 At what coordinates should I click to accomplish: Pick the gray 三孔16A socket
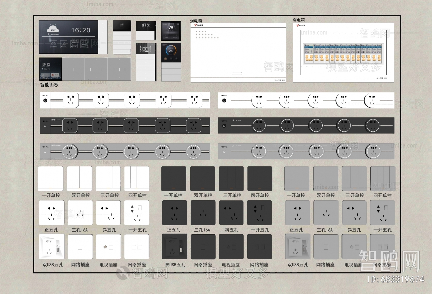pos(326,213)
